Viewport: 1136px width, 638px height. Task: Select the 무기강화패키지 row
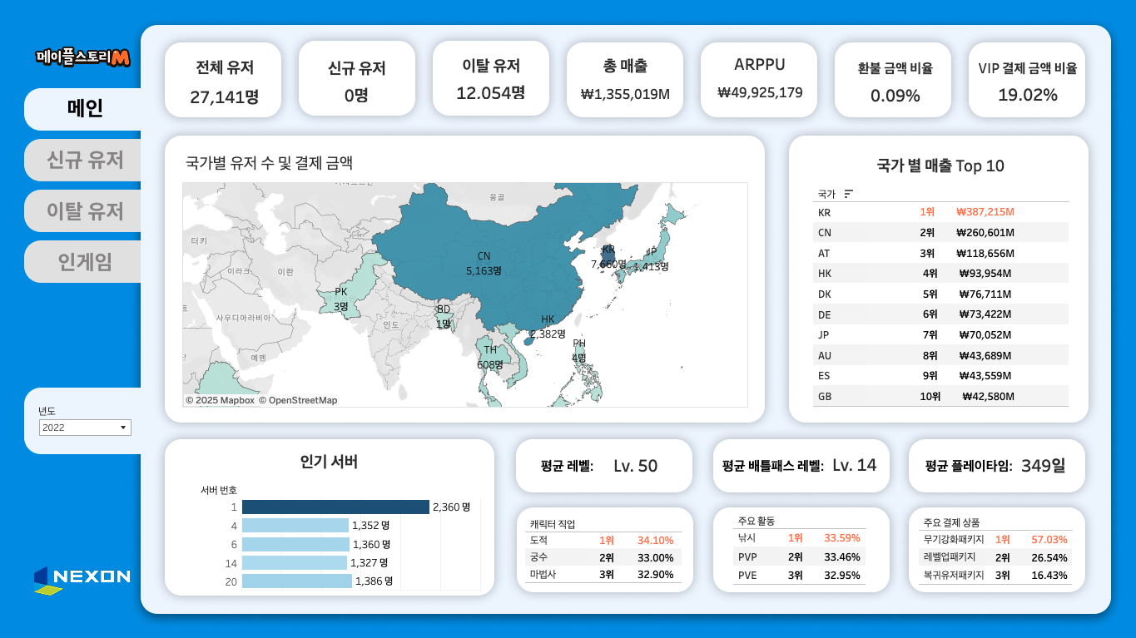996,540
